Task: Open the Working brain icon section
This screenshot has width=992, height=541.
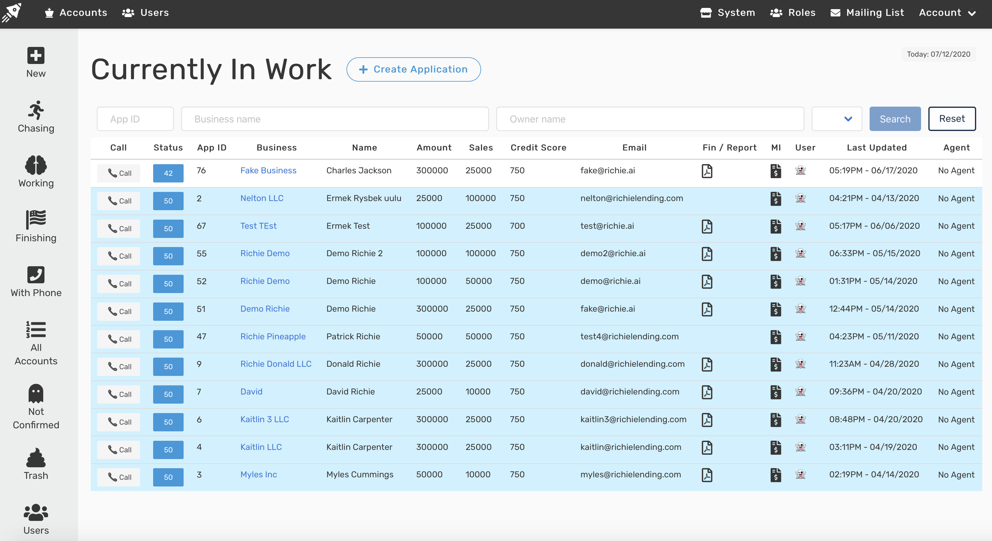Action: 36,172
